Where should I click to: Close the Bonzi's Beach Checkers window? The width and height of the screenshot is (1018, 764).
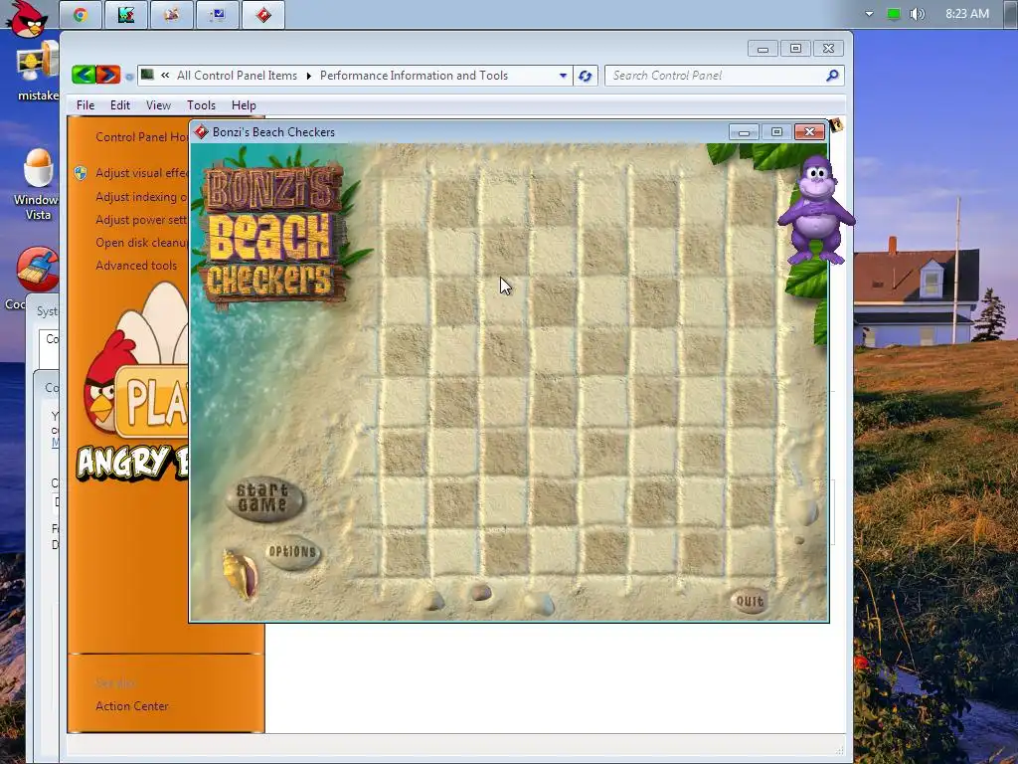(809, 132)
